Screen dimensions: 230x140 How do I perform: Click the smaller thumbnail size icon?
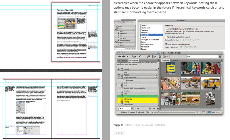click(x=152, y=112)
